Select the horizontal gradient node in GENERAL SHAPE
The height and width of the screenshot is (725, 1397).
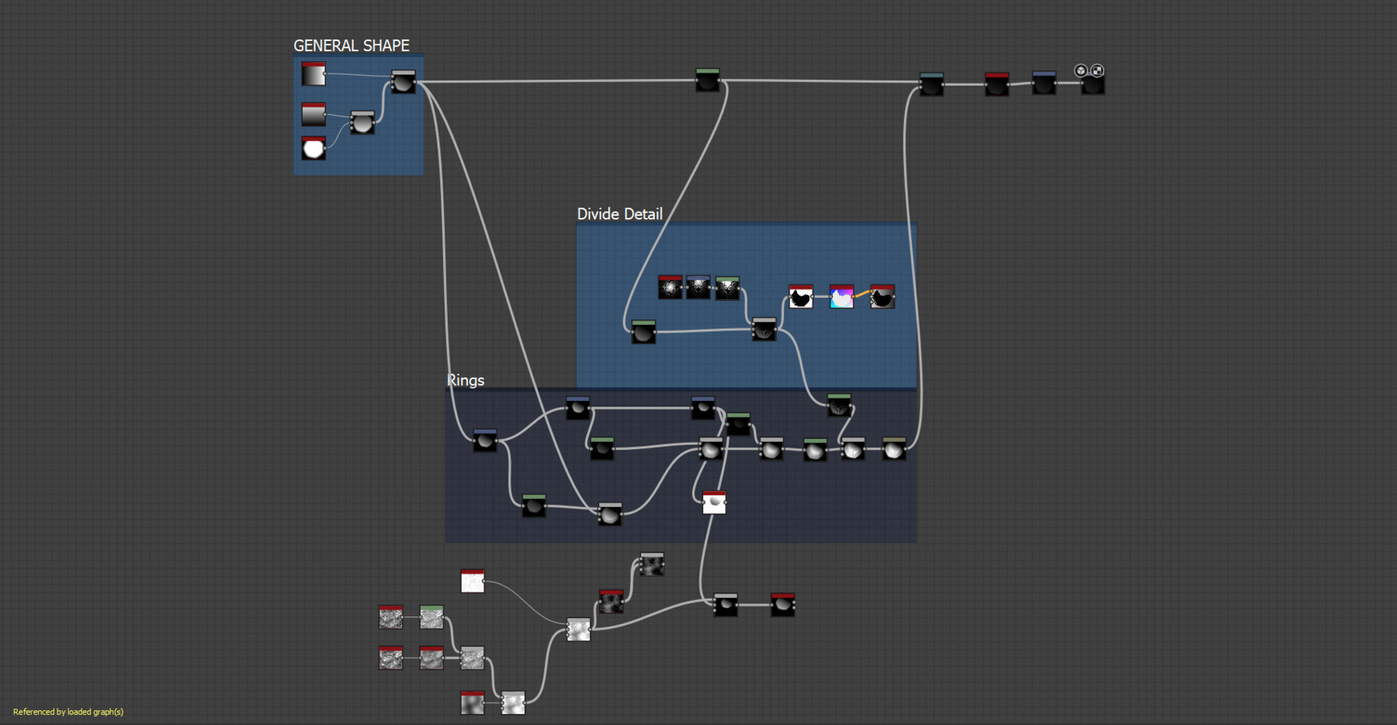[314, 74]
